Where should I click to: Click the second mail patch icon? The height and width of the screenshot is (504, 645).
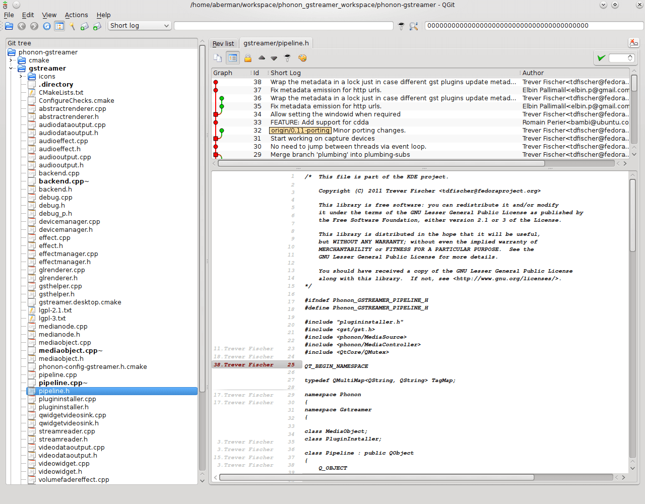[97, 26]
